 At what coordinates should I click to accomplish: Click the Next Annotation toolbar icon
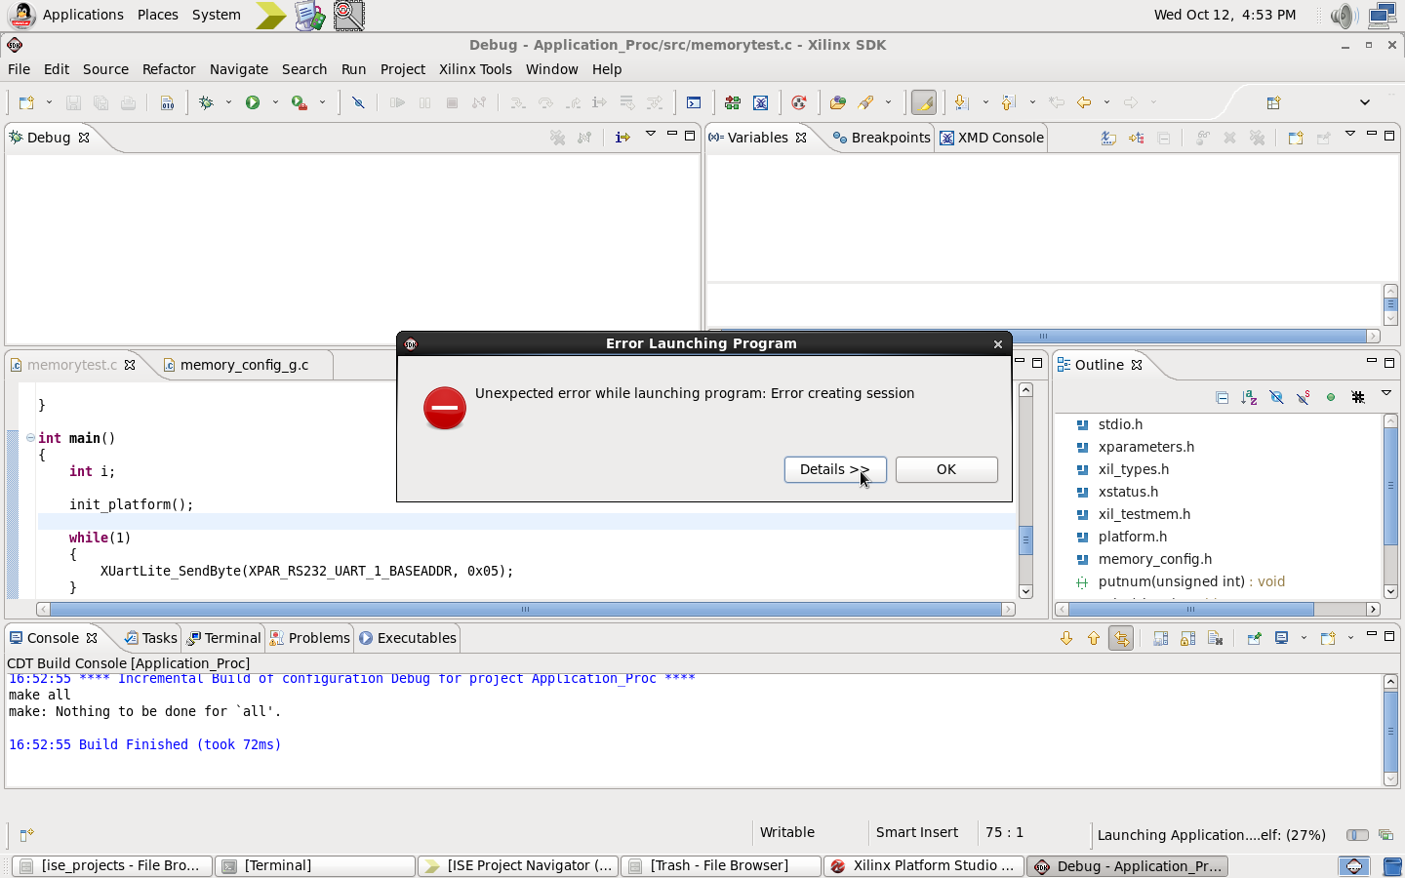pos(962,102)
